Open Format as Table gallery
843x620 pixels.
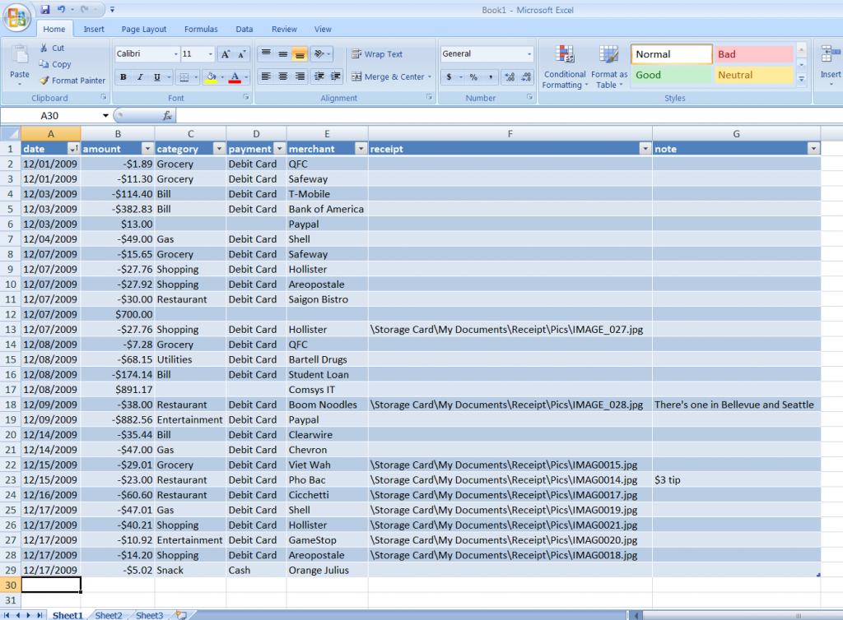[x=609, y=67]
